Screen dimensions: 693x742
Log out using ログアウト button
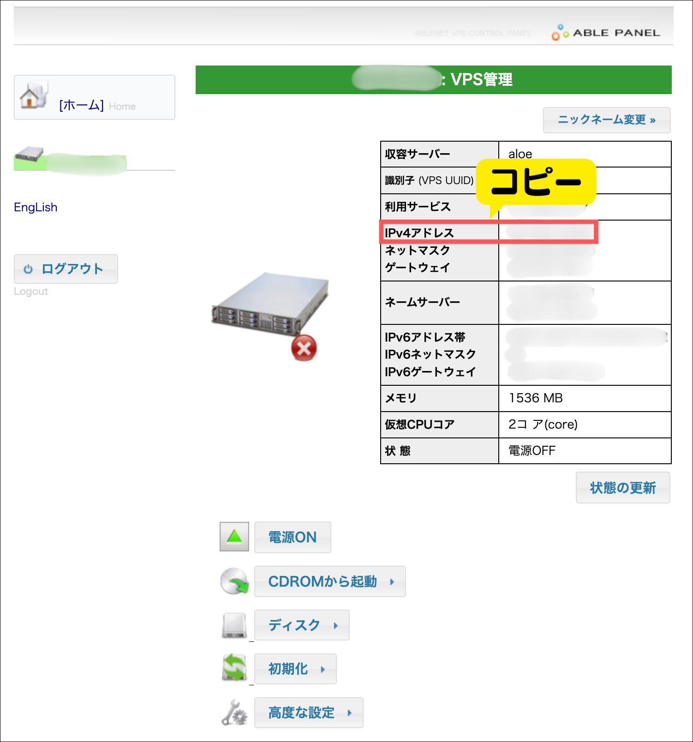(66, 269)
